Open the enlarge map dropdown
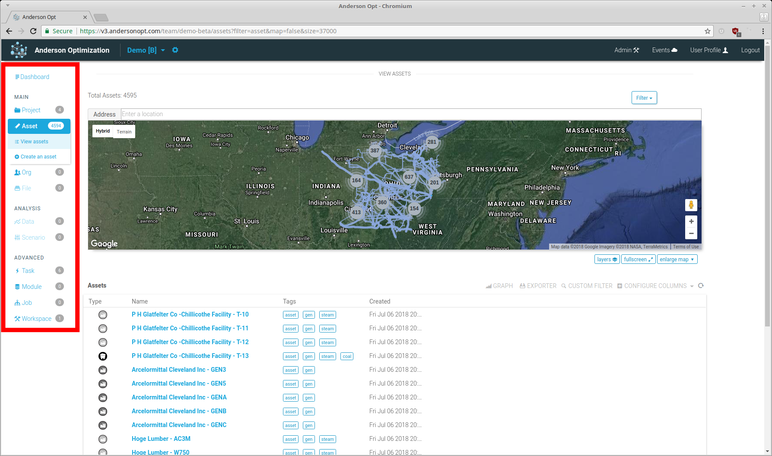This screenshot has width=772, height=456. click(x=677, y=260)
